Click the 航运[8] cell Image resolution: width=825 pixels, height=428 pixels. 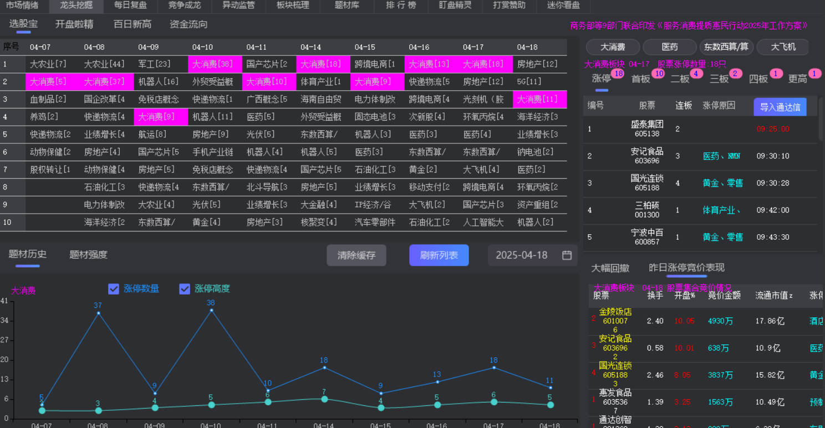[161, 135]
